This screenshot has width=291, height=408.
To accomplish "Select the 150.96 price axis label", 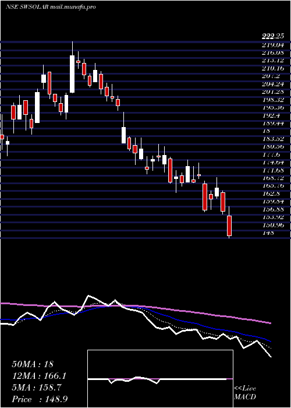I will [273, 225].
